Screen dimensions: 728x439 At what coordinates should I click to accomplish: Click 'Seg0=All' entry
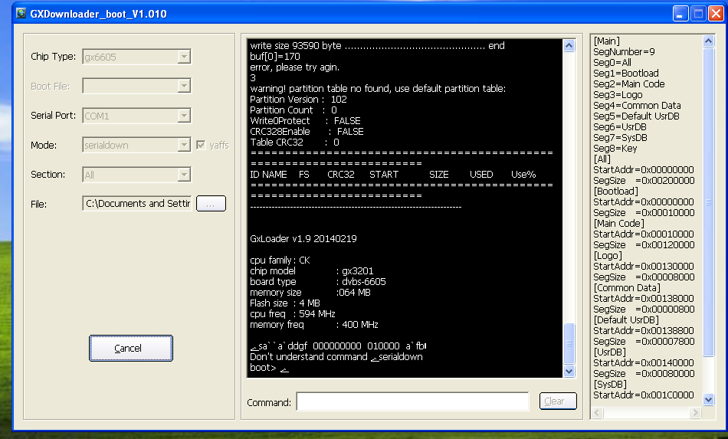pos(612,62)
